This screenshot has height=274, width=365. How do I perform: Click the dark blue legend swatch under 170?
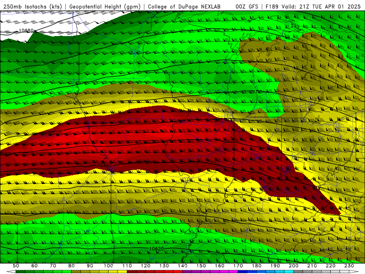pyautogui.click(x=243, y=272)
